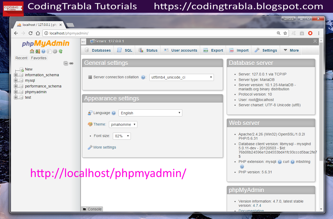Go to the Export tab
The height and width of the screenshot is (219, 333).
(213, 50)
